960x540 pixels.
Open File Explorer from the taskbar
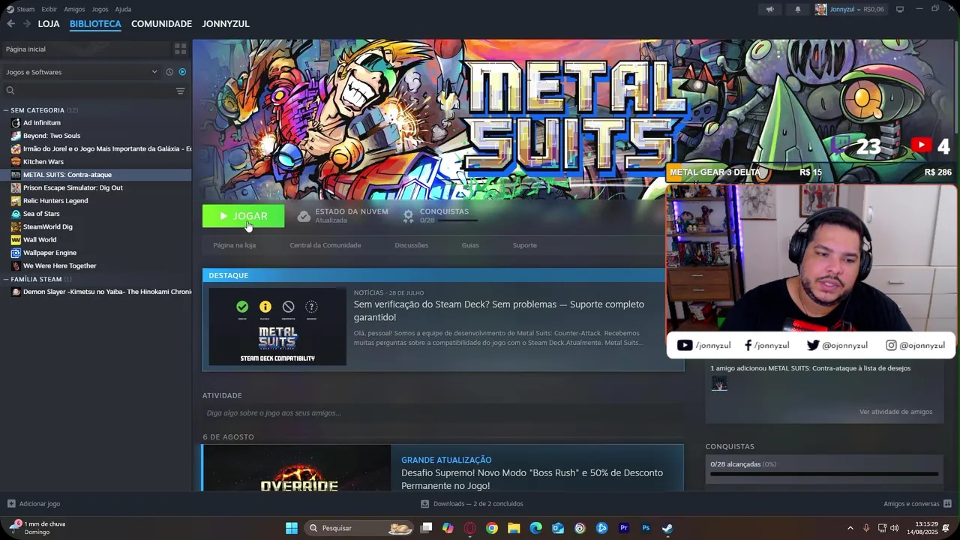[x=514, y=528]
